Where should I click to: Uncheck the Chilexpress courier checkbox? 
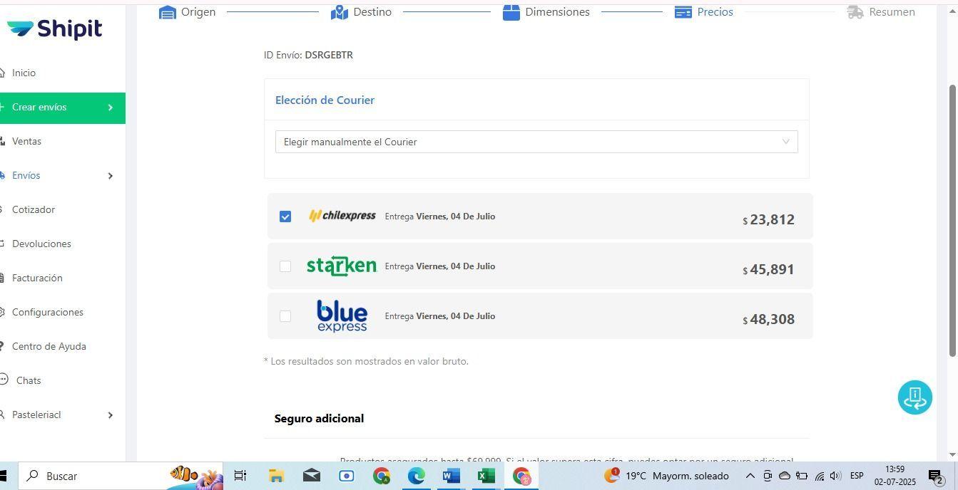click(x=285, y=217)
